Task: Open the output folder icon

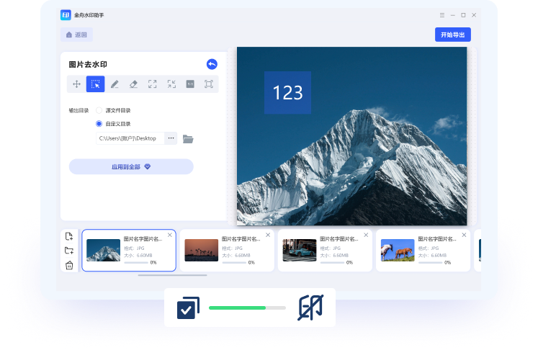Action: click(x=188, y=138)
